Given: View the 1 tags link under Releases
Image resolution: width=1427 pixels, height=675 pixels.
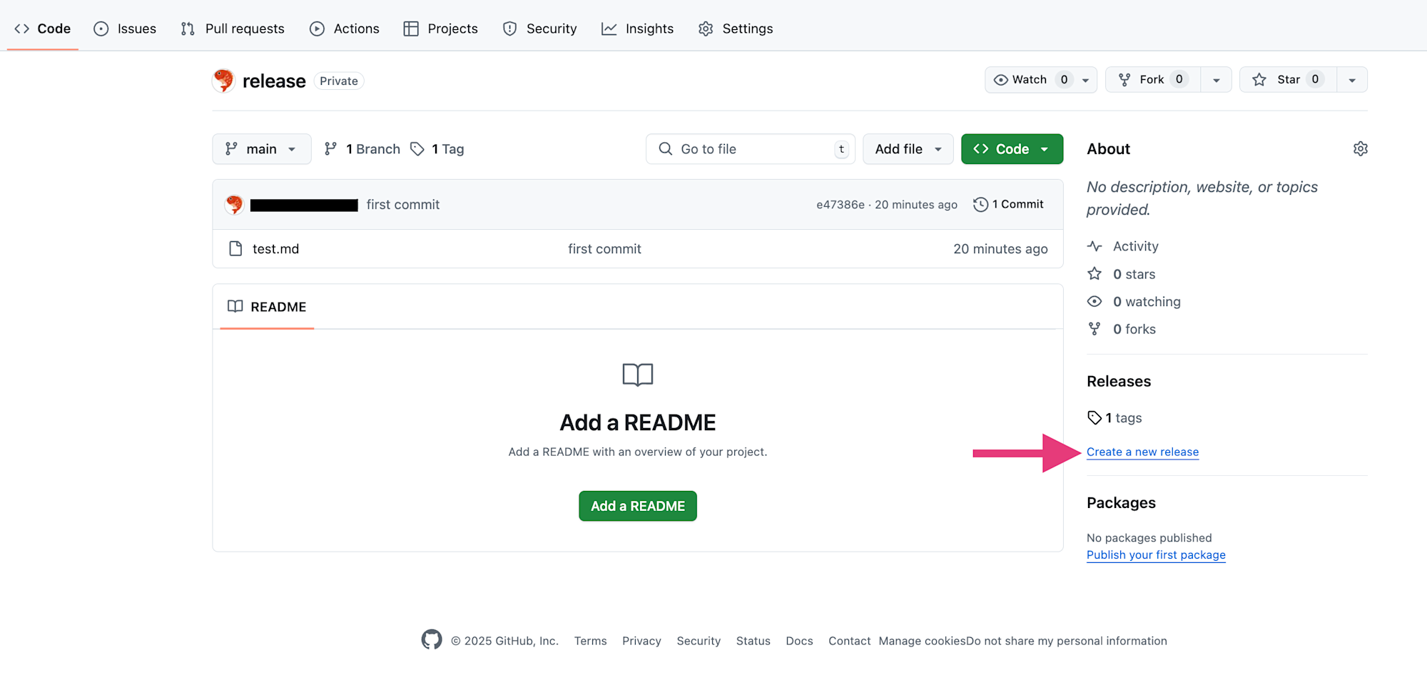Looking at the screenshot, I should tap(1114, 418).
